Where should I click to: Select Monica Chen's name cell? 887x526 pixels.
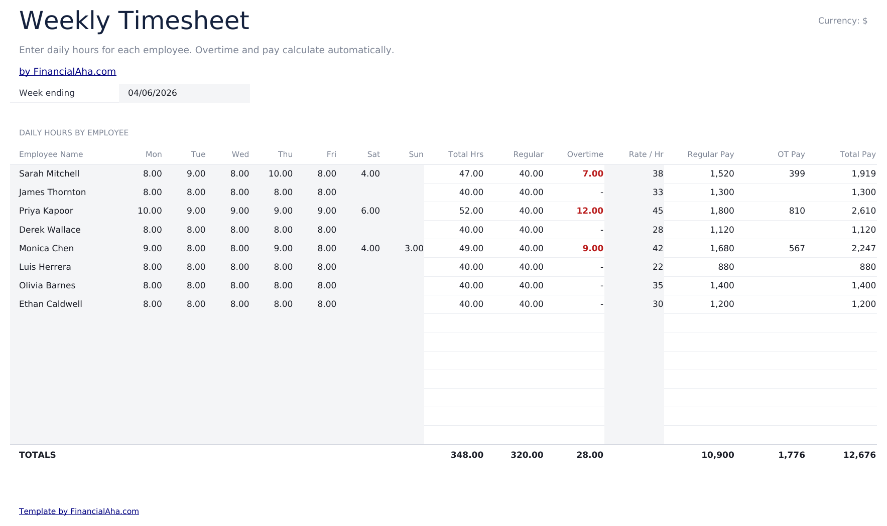click(46, 248)
